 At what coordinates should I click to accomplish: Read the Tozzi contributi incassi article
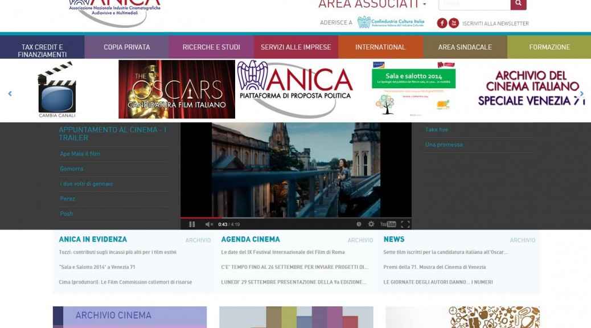[x=118, y=252]
